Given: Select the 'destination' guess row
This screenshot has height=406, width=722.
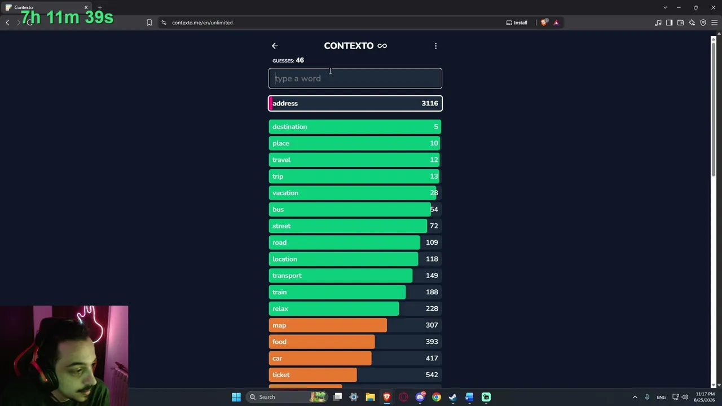Looking at the screenshot, I should (x=355, y=127).
